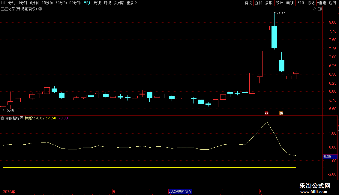Screen dimensions: 339x195
Task: Switch to 月线 monthly chart
Action: click(107, 3)
